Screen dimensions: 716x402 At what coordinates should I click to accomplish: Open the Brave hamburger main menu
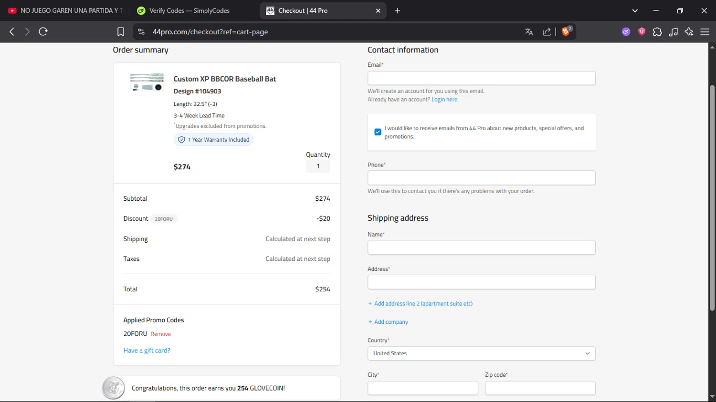point(705,31)
